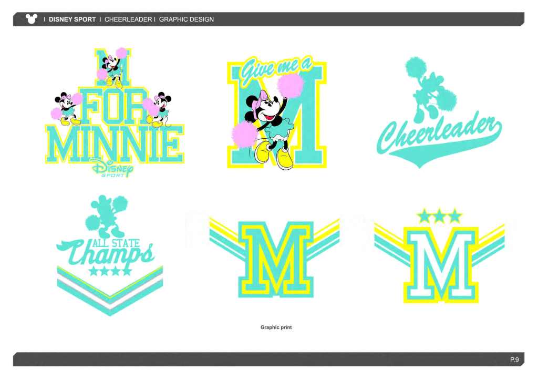Click the P.9 page number
The image size is (538, 380).
[x=514, y=360]
